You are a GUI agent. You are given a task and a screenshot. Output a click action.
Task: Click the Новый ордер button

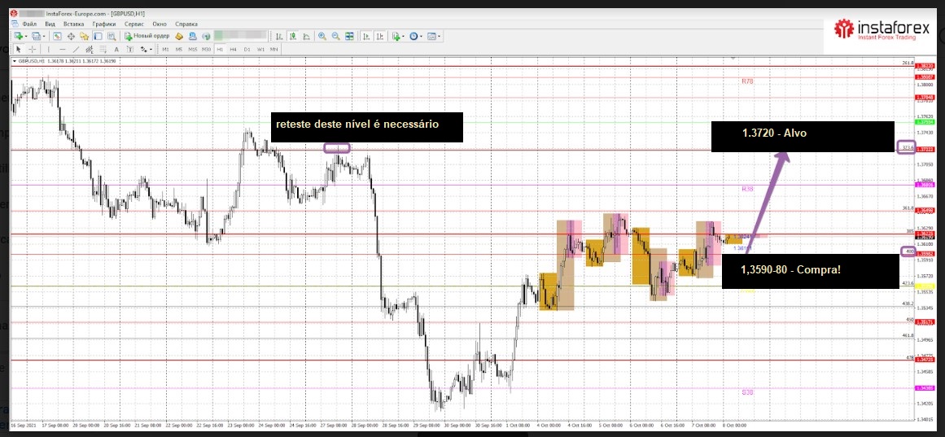[x=147, y=37]
